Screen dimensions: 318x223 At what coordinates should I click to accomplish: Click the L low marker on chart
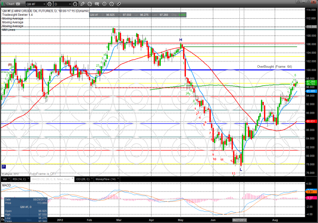(241, 170)
